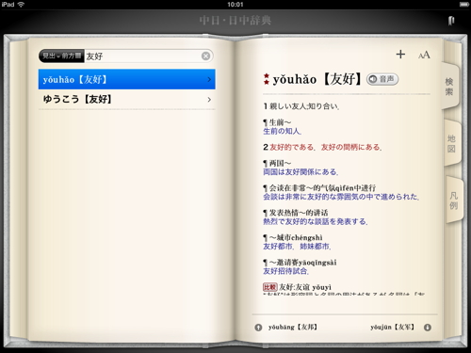Go to next entry with down arrow icon

[428, 328]
